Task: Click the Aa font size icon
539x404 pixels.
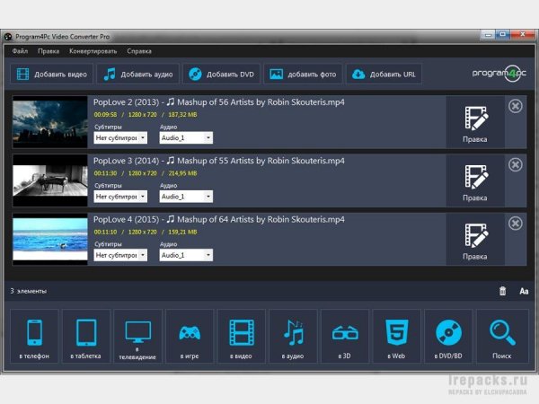Action: [524, 291]
